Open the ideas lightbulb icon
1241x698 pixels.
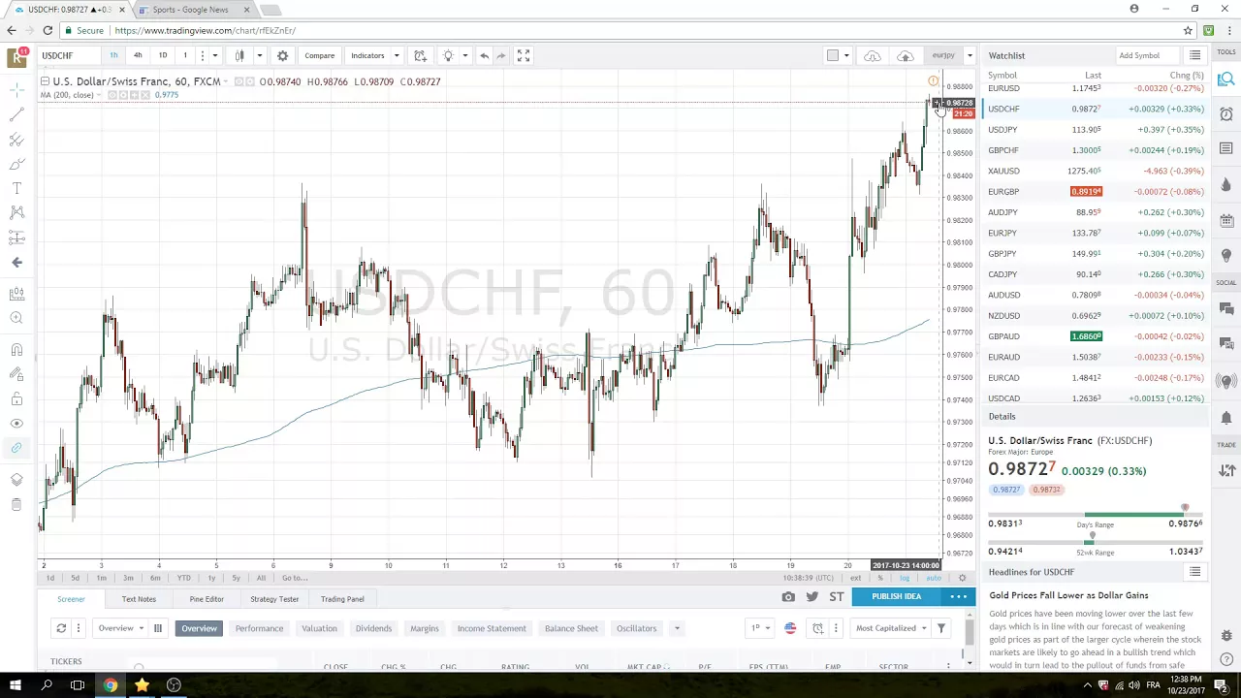(x=448, y=55)
